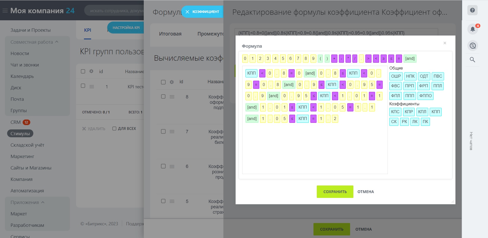The width and height of the screenshot is (488, 238).
Task: Click the settings gear in KPI groups table header
Action: pos(91,71)
